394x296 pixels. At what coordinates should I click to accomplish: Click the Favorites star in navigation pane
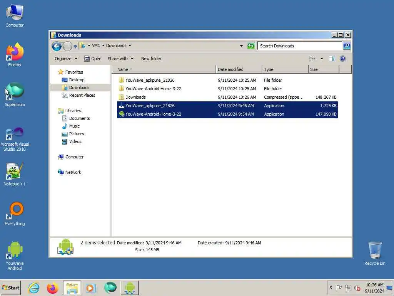[60, 72]
